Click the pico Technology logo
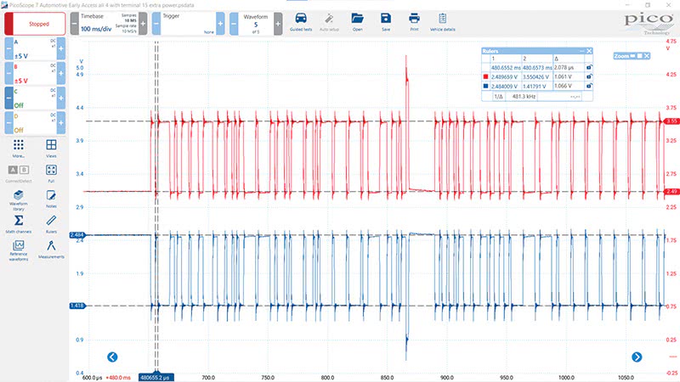Image resolution: width=680 pixels, height=382 pixels. [649, 24]
